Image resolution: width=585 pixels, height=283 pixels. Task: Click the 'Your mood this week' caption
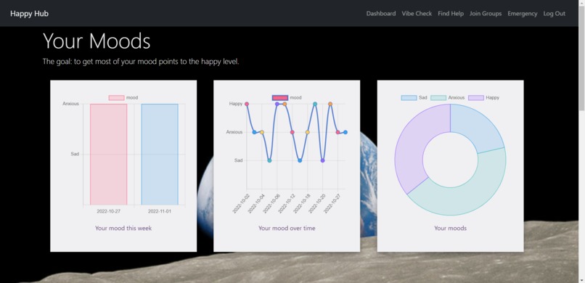tap(123, 228)
